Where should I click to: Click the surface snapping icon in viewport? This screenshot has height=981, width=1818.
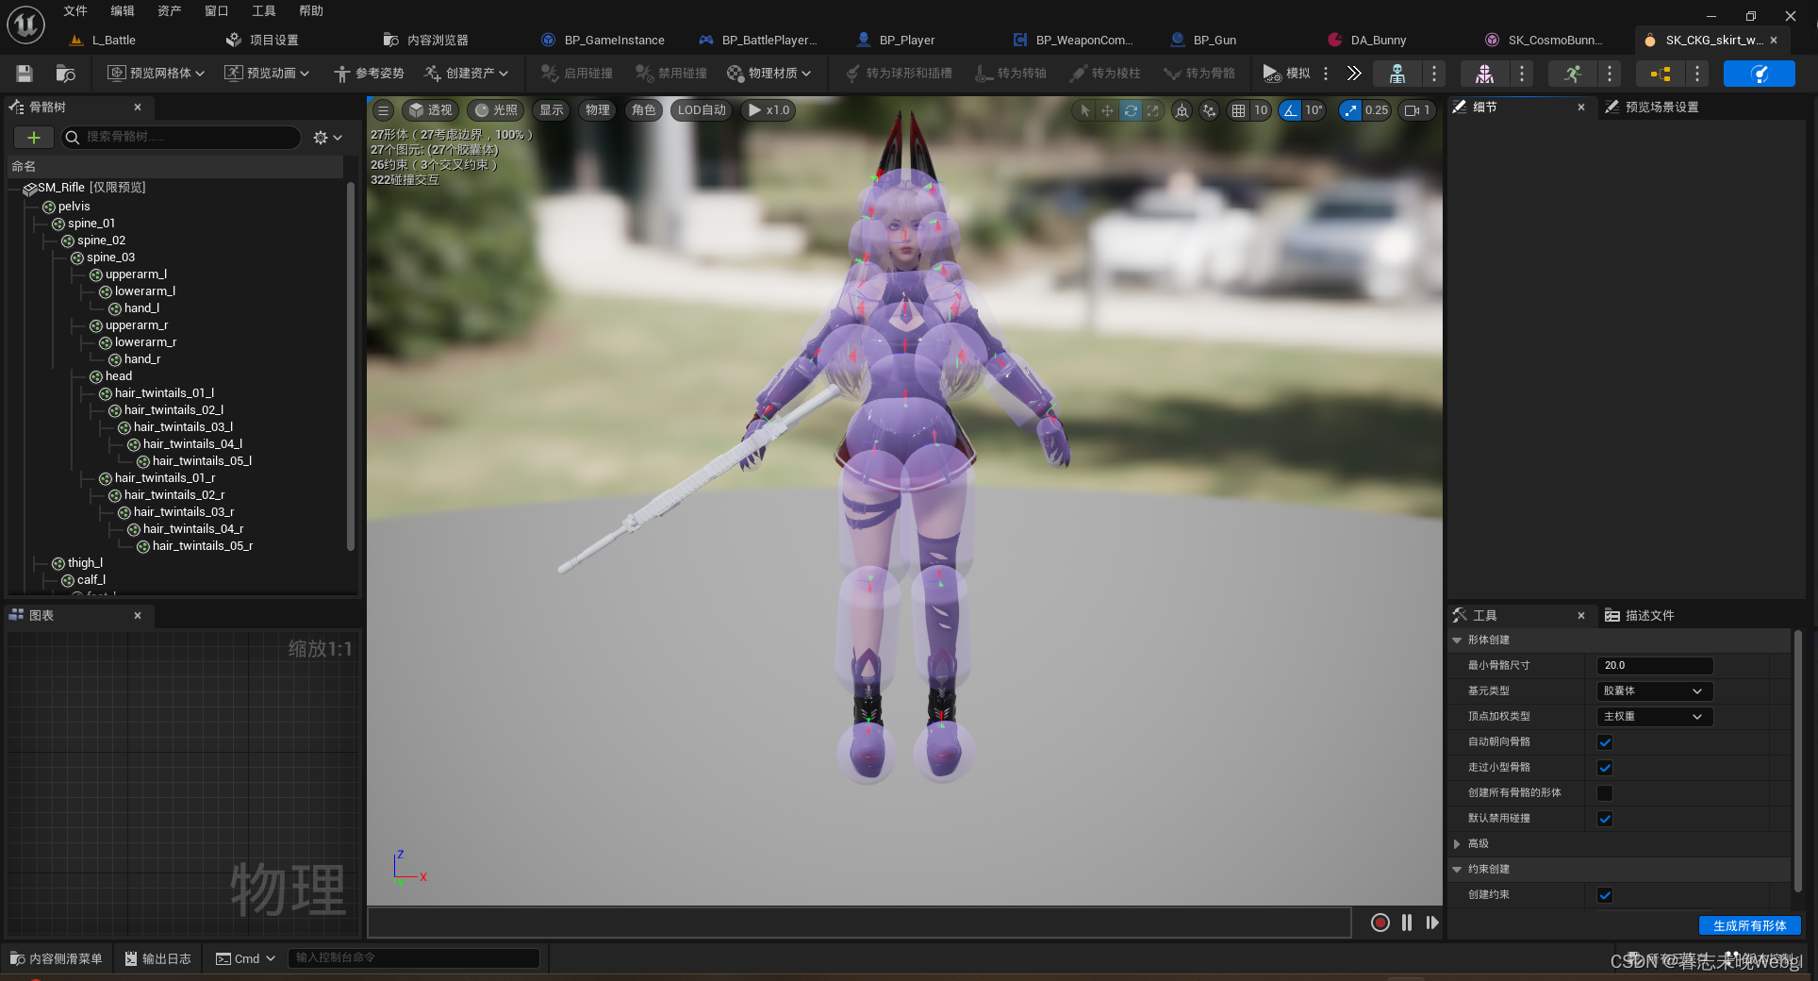click(1209, 110)
